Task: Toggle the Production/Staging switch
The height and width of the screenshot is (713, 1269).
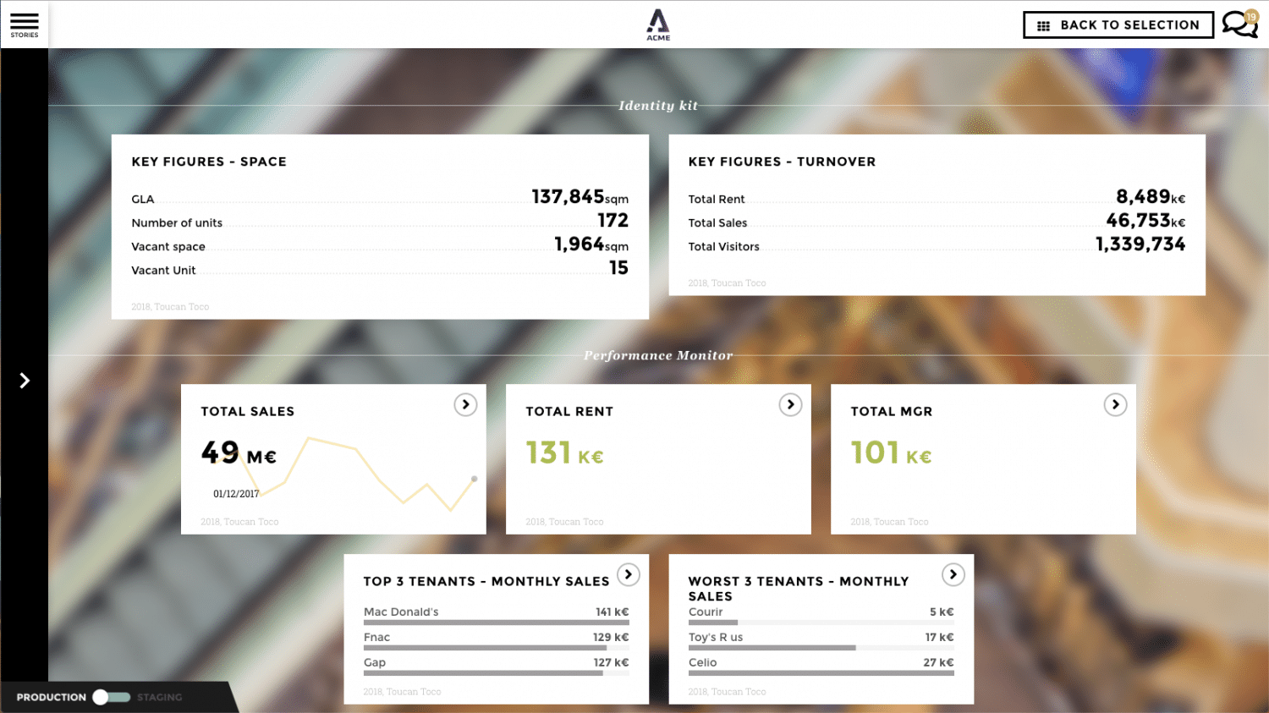Action: click(x=112, y=697)
